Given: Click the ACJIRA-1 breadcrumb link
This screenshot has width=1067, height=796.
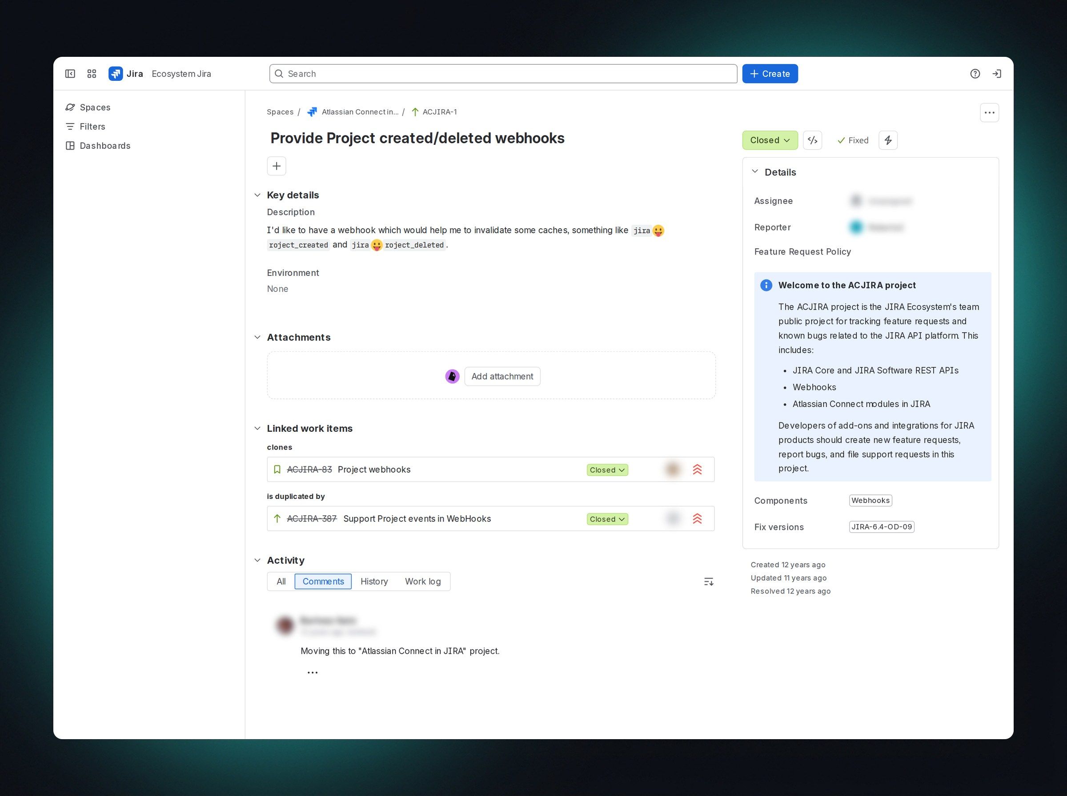Looking at the screenshot, I should click(439, 112).
